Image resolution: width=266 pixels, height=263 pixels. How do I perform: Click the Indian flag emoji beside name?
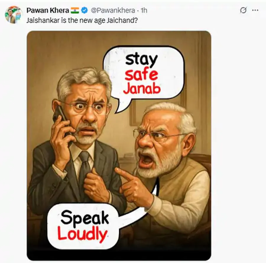[x=75, y=11]
